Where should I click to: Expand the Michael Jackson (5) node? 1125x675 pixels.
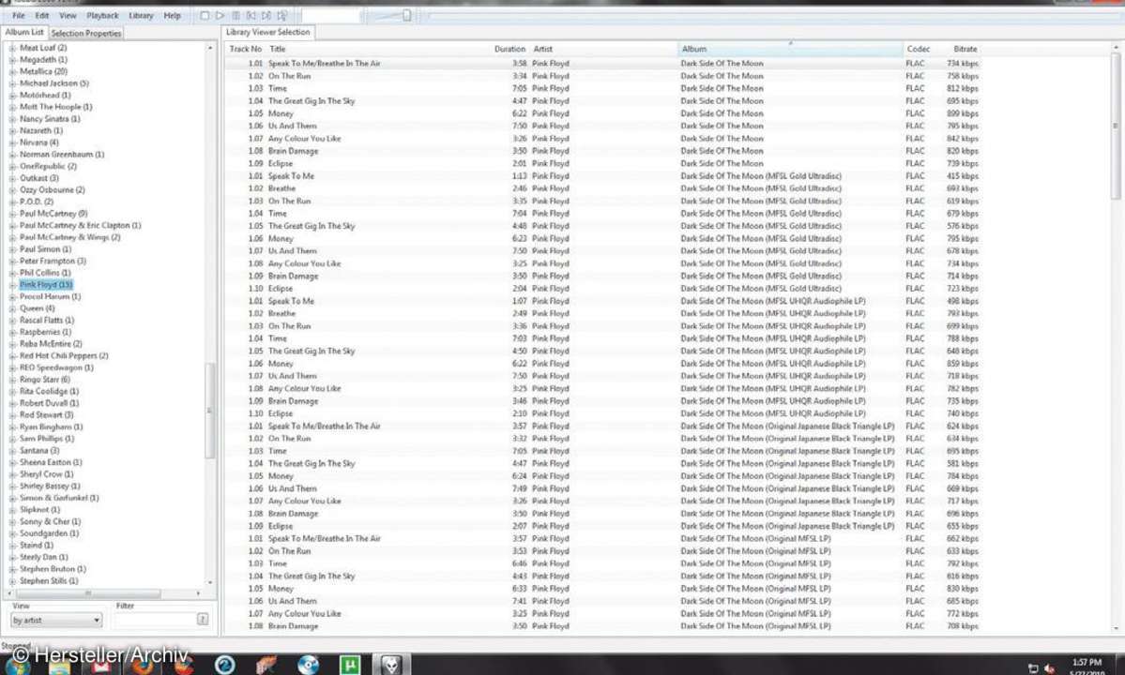point(12,83)
